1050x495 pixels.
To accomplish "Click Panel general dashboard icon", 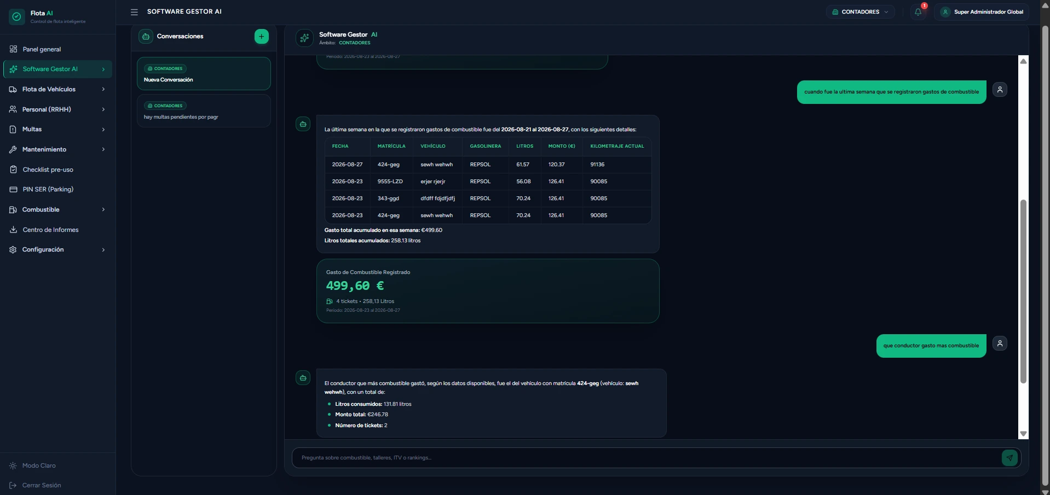I will (13, 49).
